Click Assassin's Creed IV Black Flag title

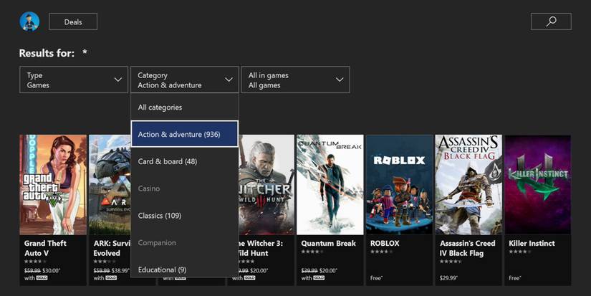click(467, 248)
